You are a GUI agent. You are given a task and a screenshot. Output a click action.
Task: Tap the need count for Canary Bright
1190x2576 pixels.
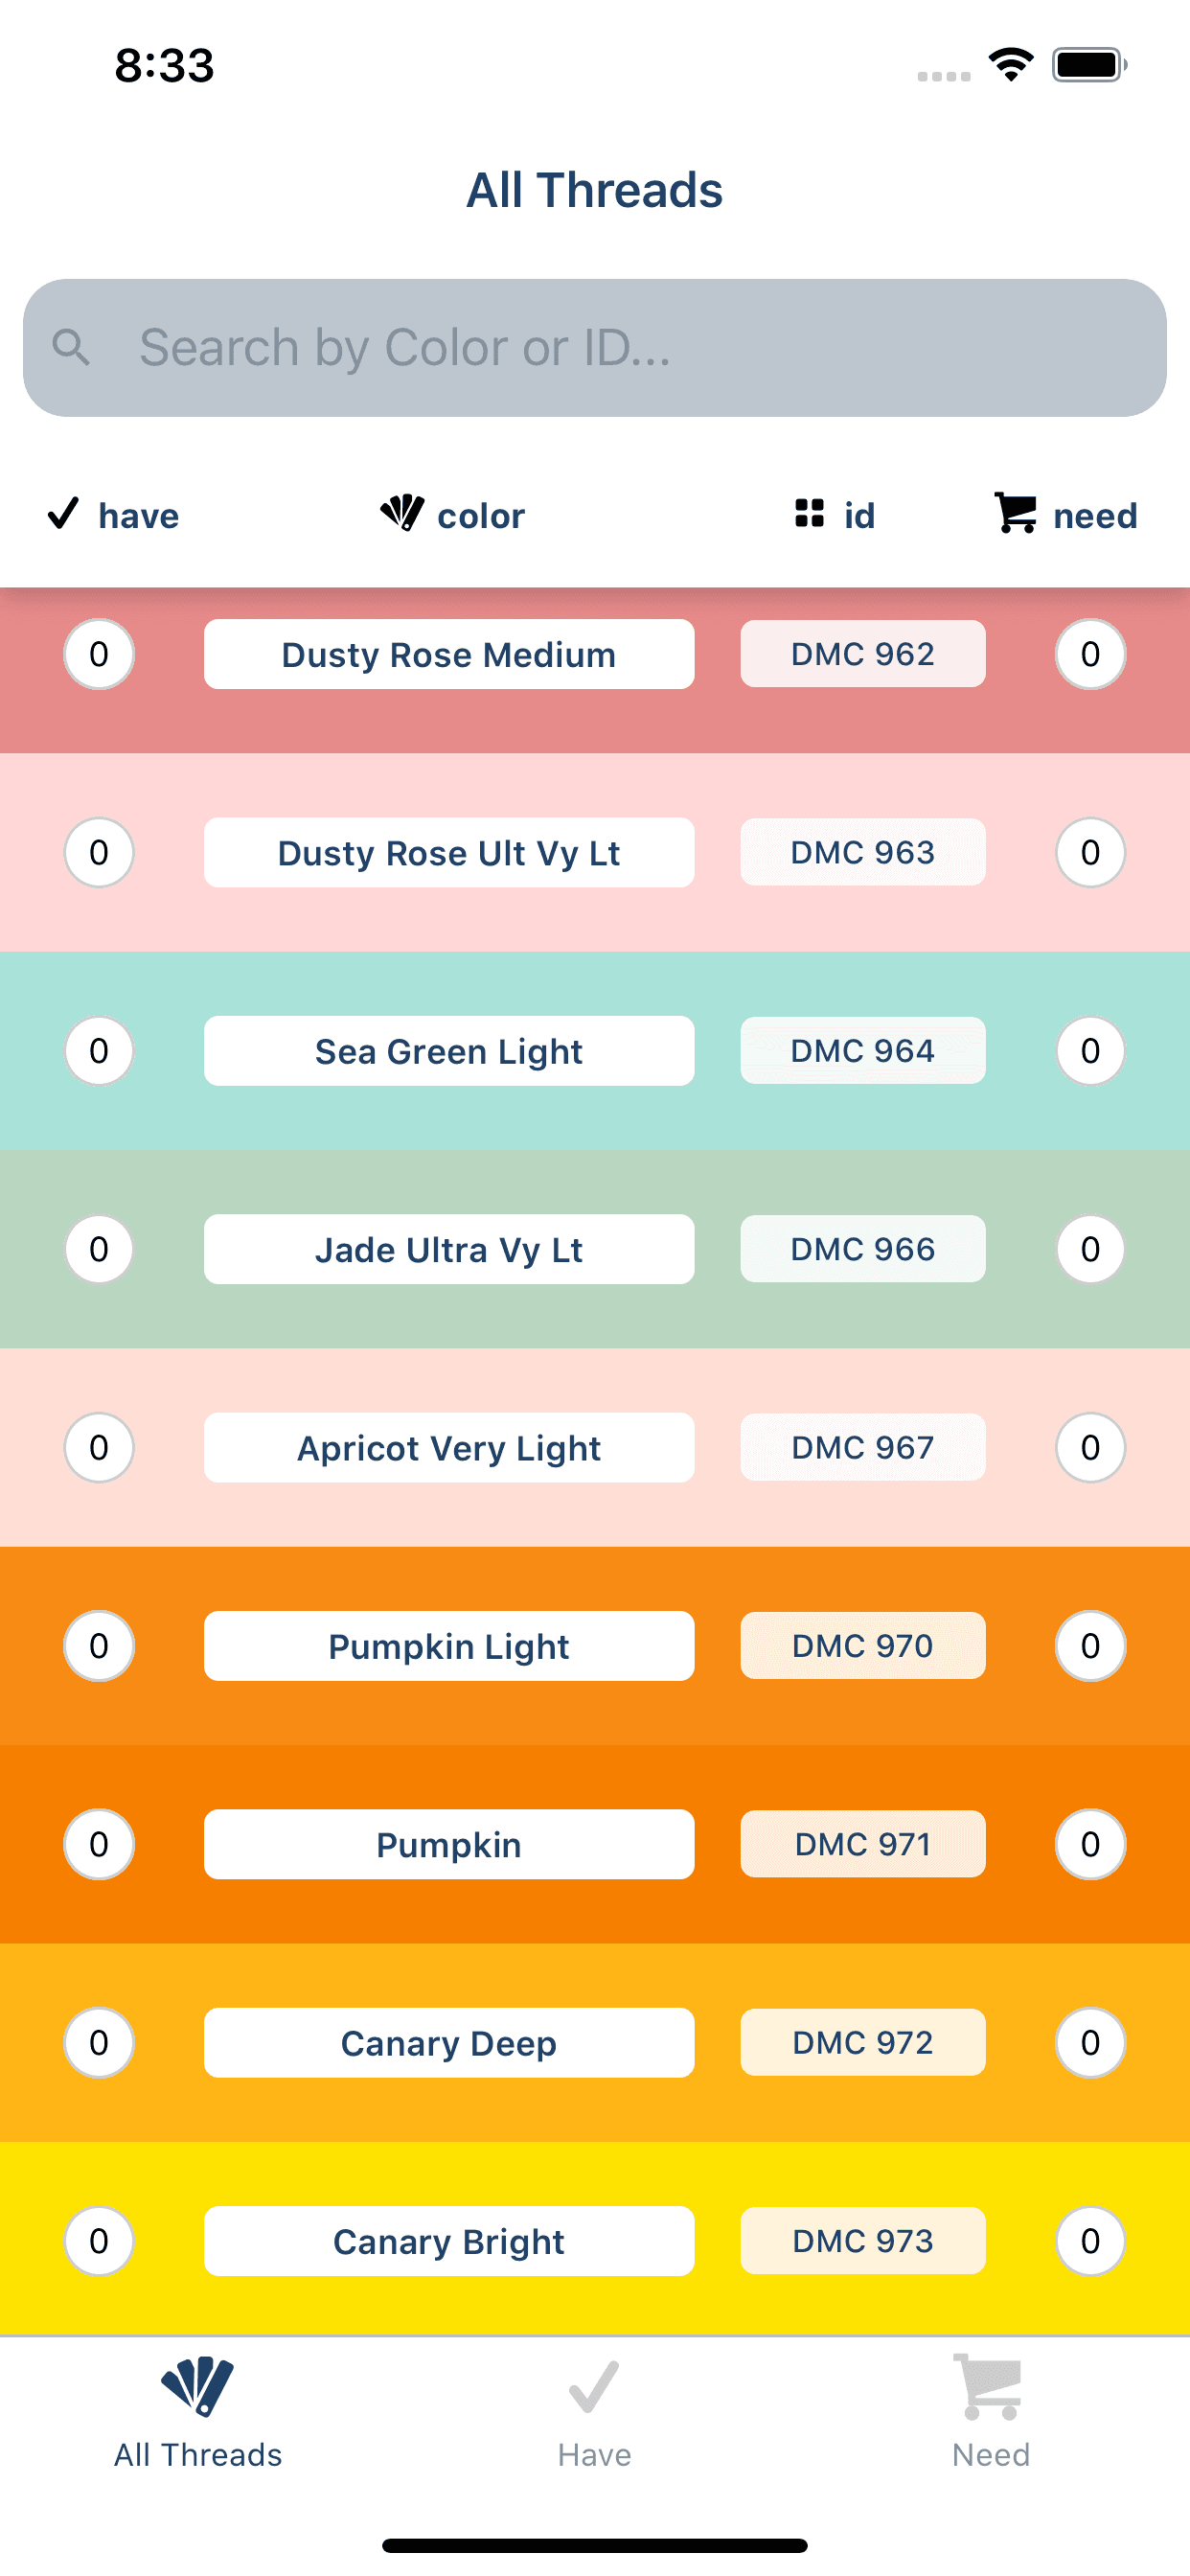[1090, 2241]
